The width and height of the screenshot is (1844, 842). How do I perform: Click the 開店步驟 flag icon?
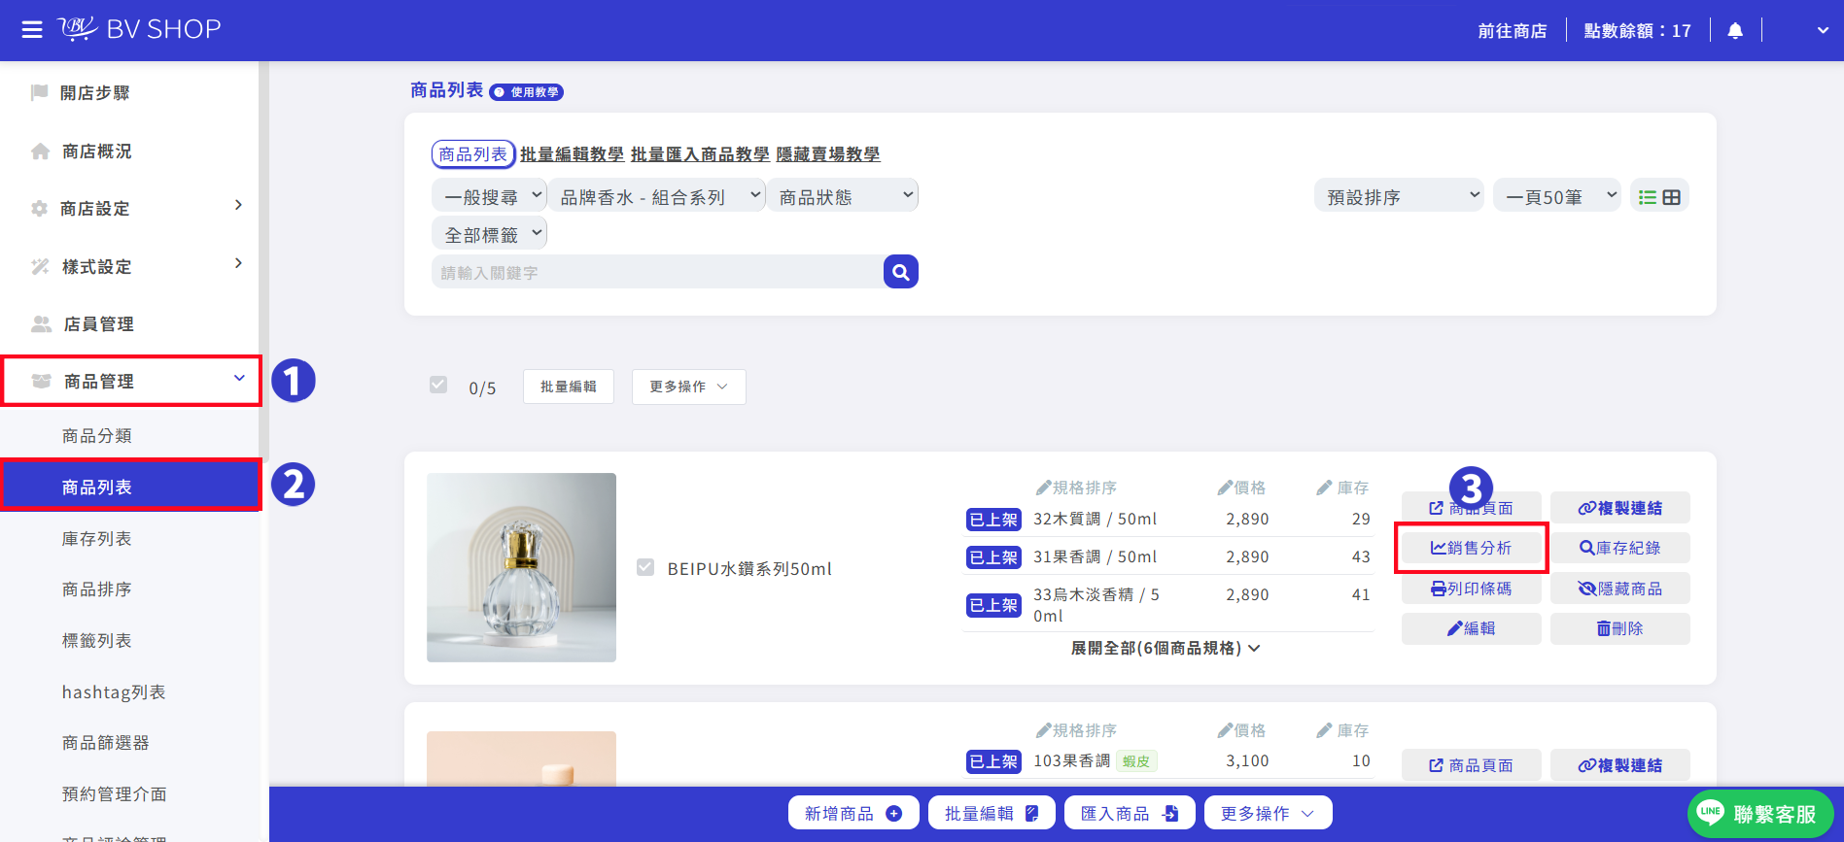pyautogui.click(x=40, y=92)
